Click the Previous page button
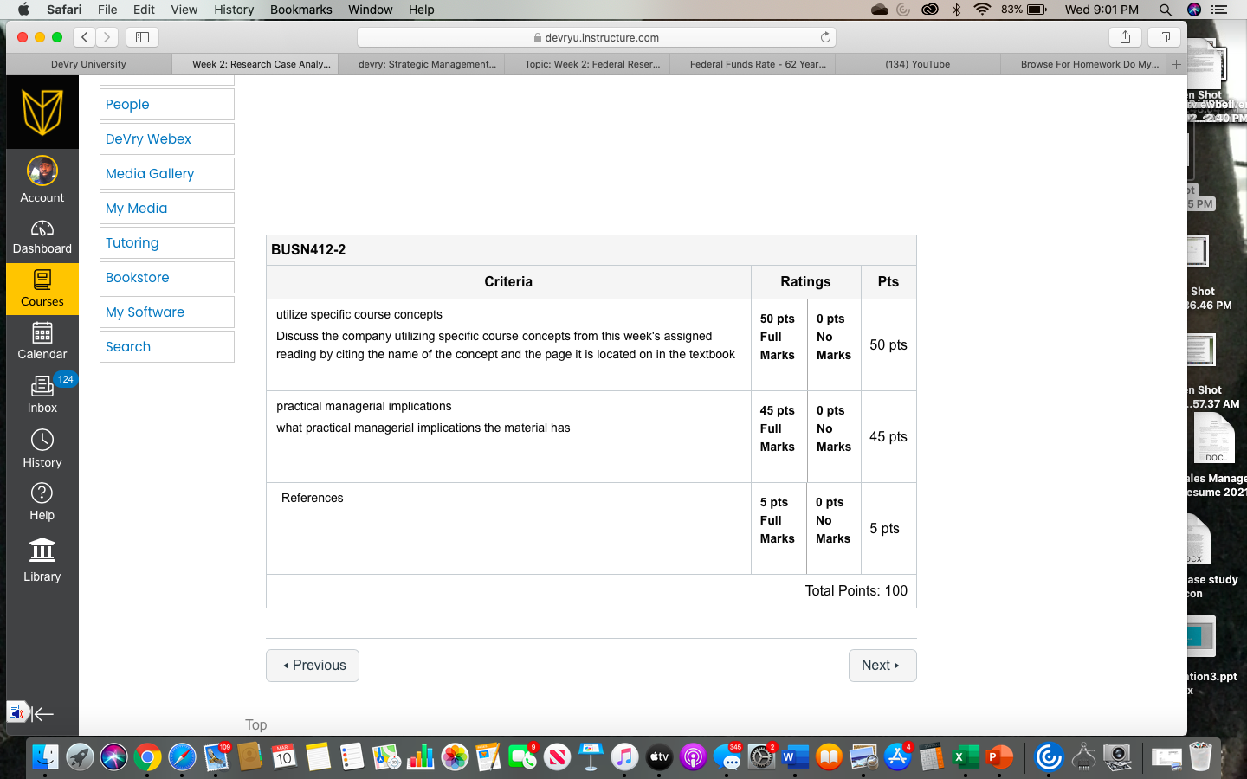 coord(313,666)
